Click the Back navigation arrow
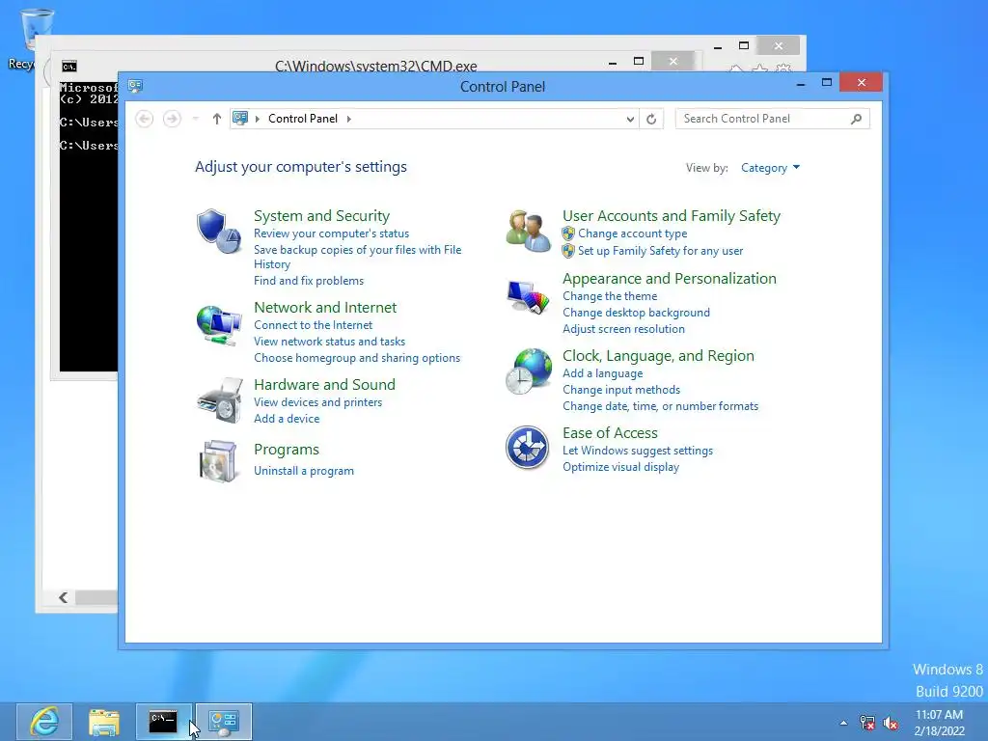This screenshot has height=741, width=988. click(145, 119)
